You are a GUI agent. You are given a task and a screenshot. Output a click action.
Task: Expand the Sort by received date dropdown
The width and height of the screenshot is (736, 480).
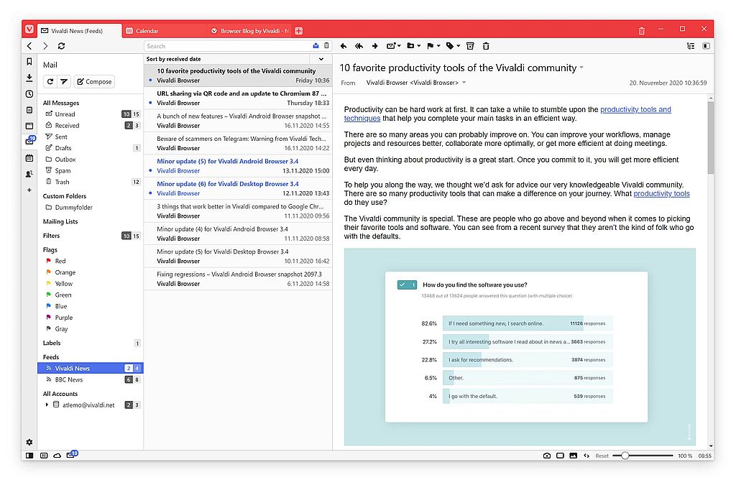tap(321, 59)
